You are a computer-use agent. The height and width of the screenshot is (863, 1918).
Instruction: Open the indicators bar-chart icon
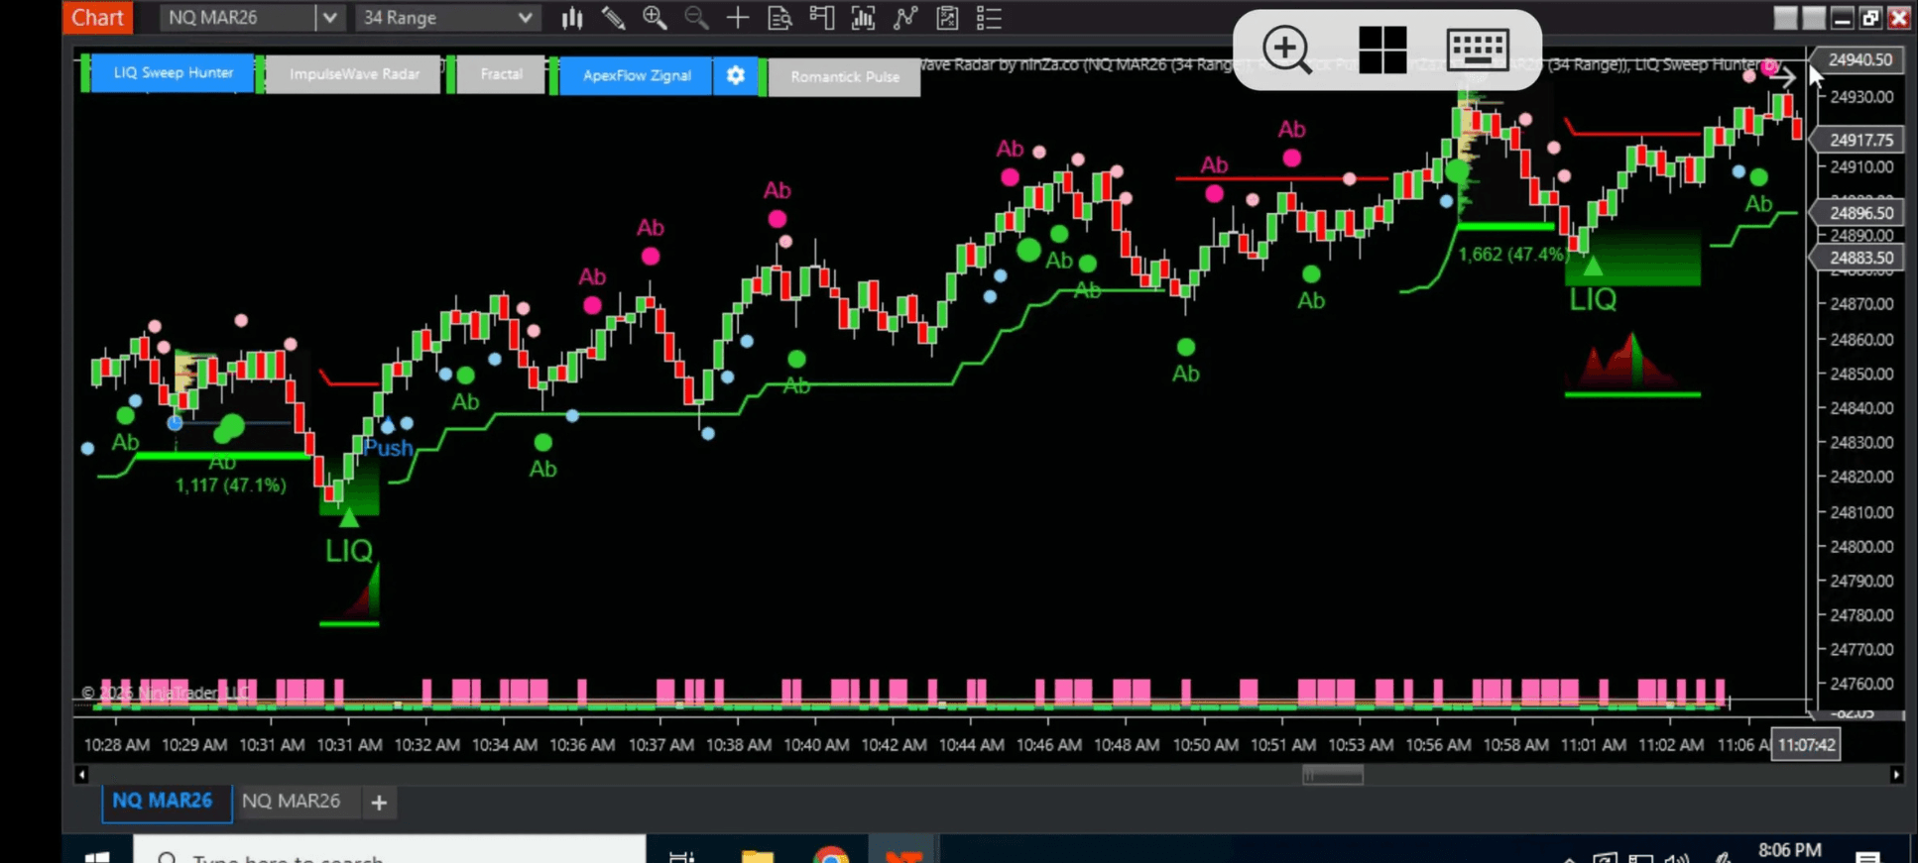(863, 18)
